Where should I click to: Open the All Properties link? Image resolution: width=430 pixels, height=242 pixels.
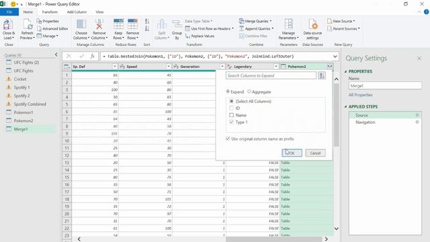[360, 95]
